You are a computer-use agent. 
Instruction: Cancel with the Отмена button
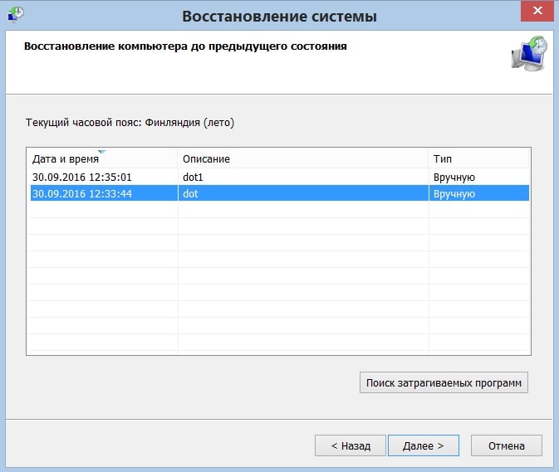tap(506, 445)
